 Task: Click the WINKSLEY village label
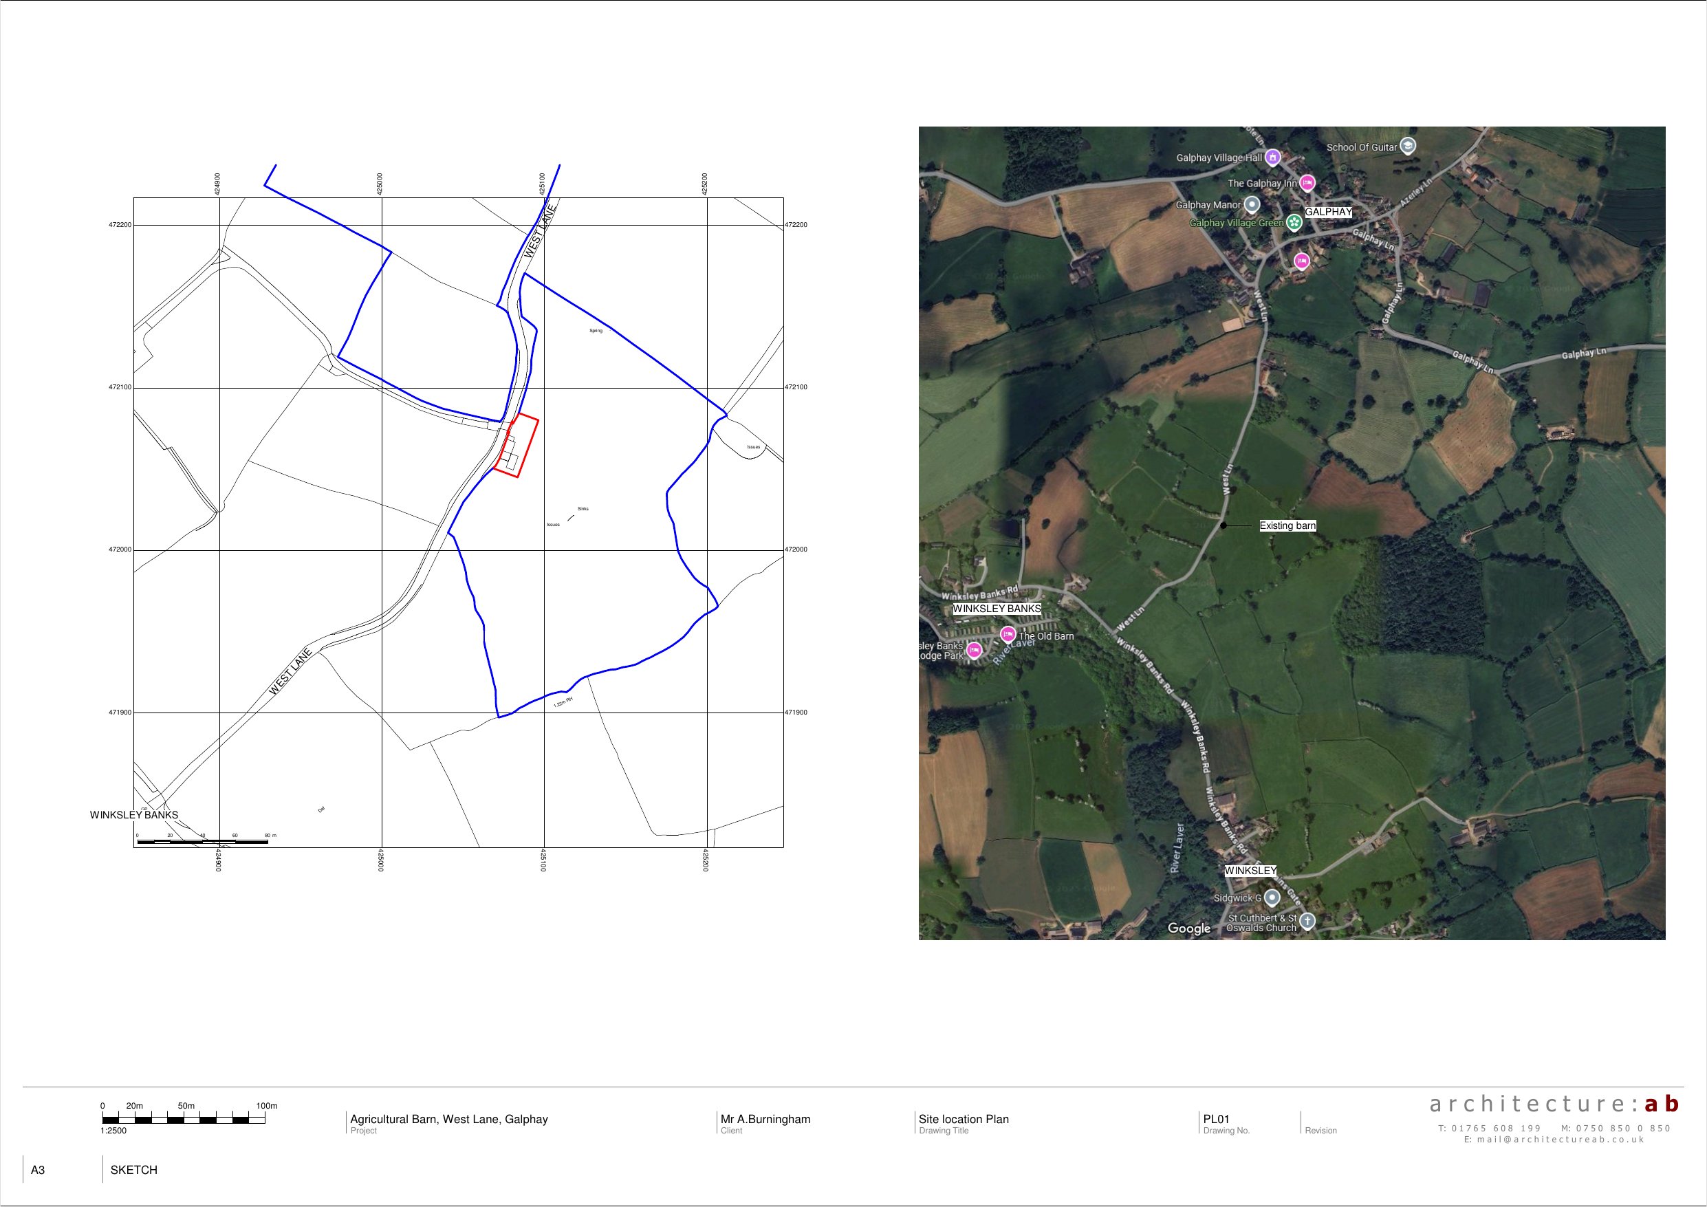1250,871
